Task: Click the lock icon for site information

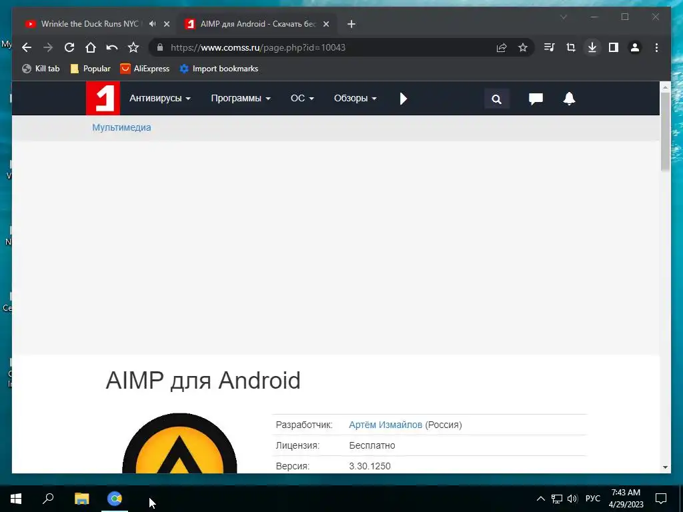Action: coord(160,47)
